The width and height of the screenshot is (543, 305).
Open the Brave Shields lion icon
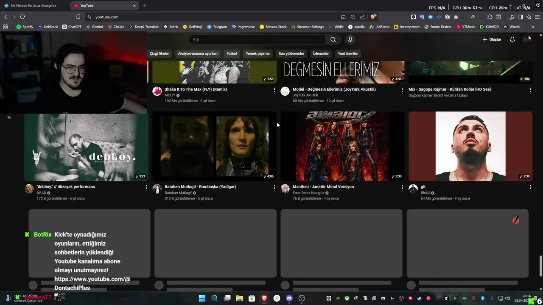(373, 17)
